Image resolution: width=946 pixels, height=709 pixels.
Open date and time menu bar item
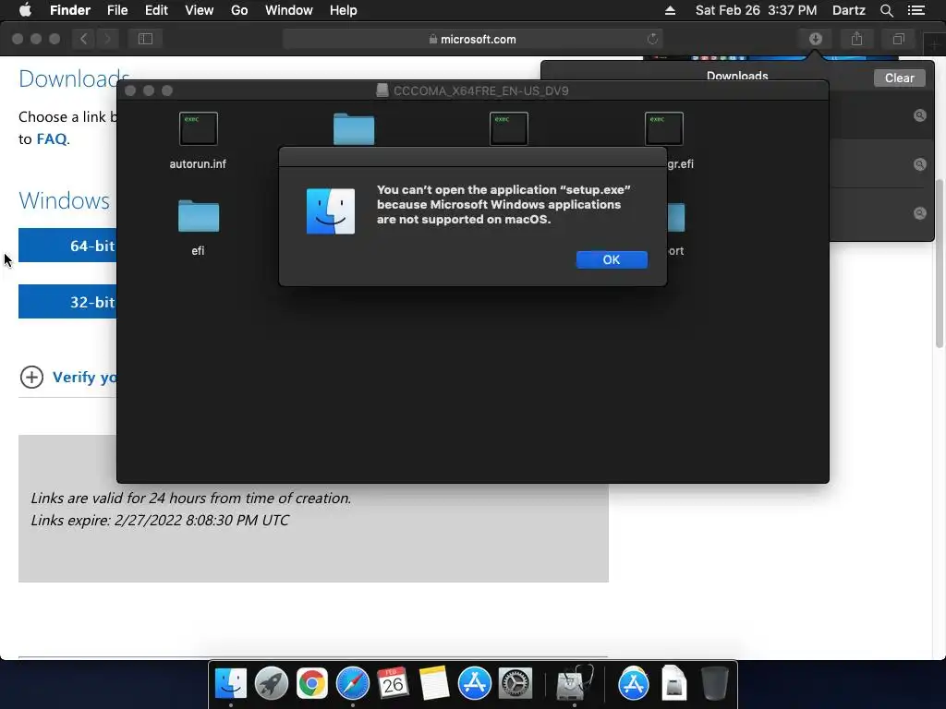[x=756, y=10]
